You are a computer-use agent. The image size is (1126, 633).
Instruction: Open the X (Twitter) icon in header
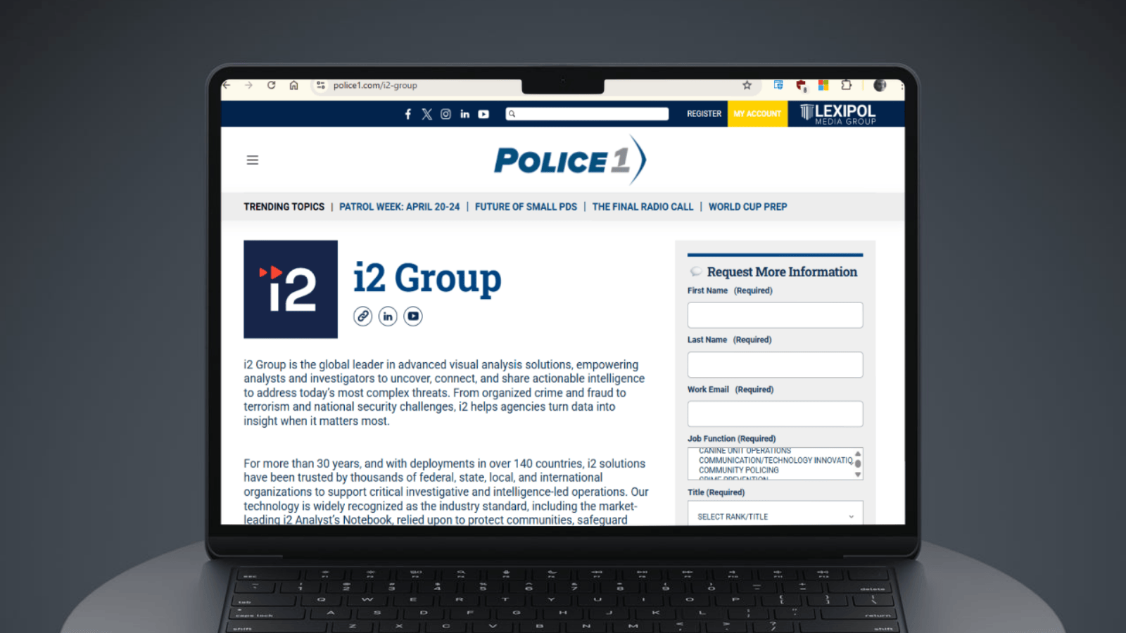[x=427, y=114]
